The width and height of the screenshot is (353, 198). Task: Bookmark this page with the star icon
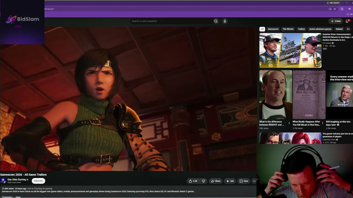click(335, 9)
